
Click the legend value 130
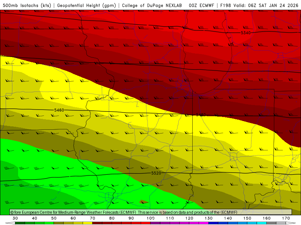[x=209, y=218]
